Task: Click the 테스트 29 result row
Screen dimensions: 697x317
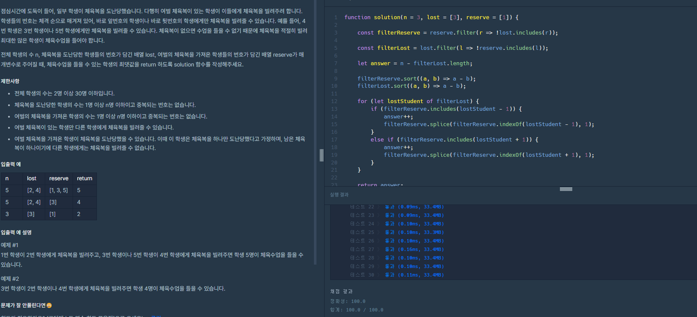Action: 397,267
